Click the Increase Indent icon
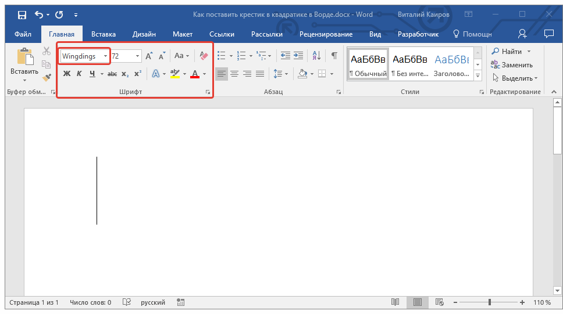Viewport: 563px width, 314px height. pos(298,56)
